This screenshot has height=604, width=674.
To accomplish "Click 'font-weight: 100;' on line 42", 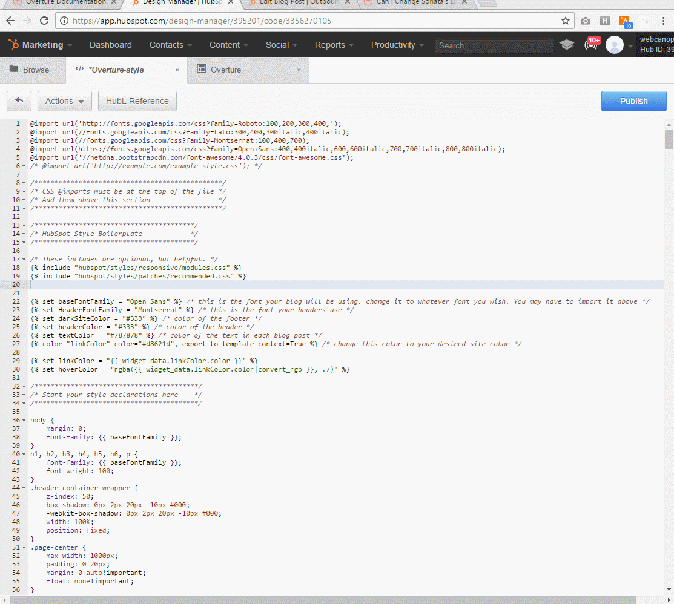I will tap(80, 471).
